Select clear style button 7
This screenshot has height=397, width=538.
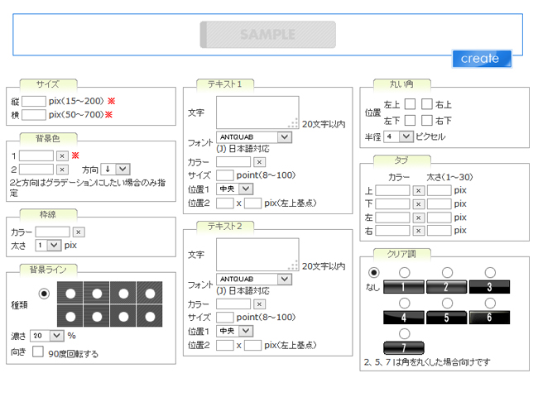point(404,348)
